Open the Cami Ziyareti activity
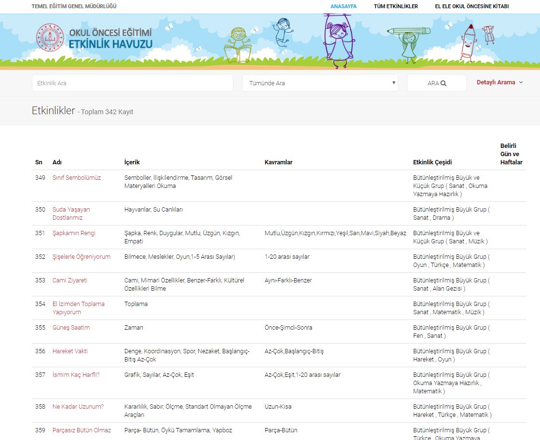This screenshot has height=440, width=540. [x=69, y=280]
